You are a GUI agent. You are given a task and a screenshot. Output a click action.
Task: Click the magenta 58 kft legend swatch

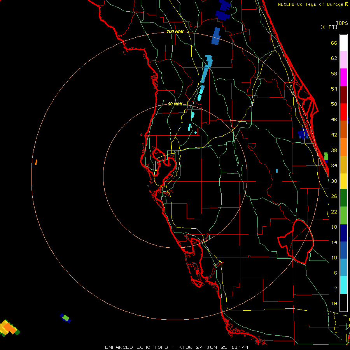click(343, 77)
